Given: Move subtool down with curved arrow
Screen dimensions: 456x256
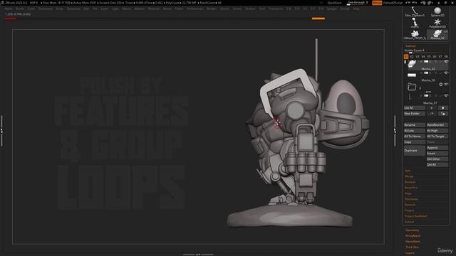Looking at the screenshot, I should (443, 114).
